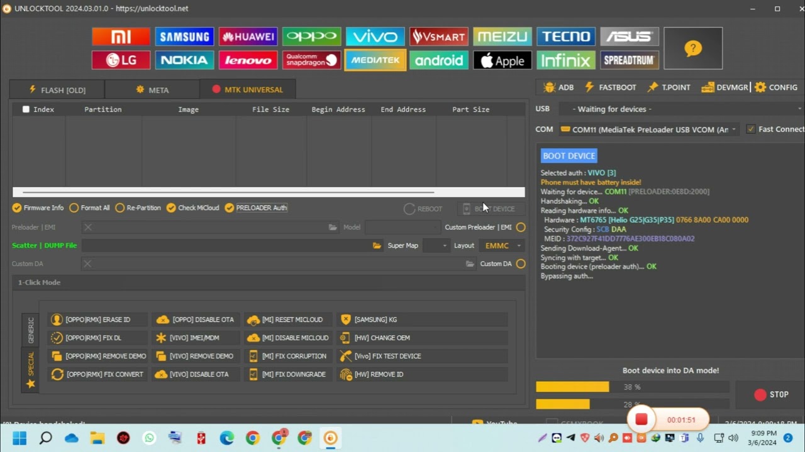Click the yellow question mark help icon
This screenshot has width=805, height=452.
tap(692, 48)
